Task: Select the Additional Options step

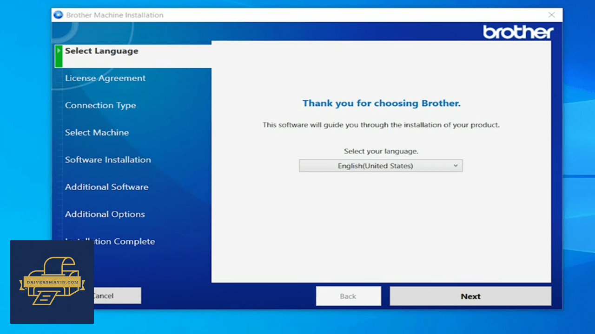Action: coord(105,214)
